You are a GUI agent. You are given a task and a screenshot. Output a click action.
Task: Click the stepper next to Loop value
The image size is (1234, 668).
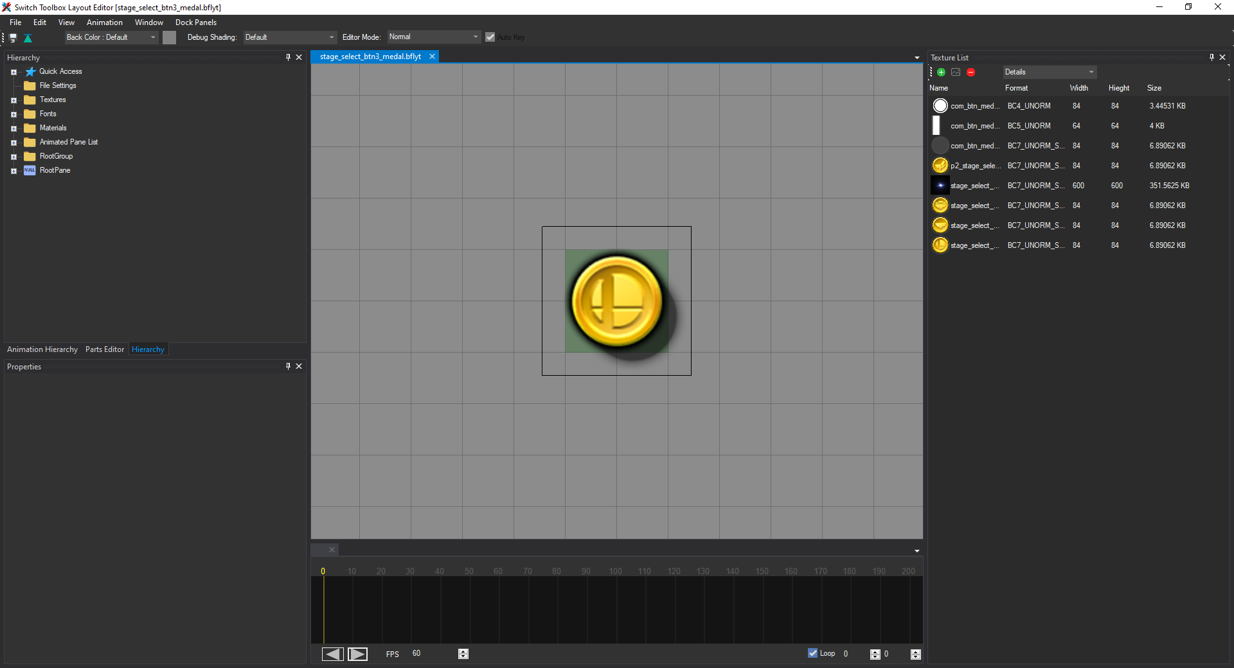[x=875, y=654]
